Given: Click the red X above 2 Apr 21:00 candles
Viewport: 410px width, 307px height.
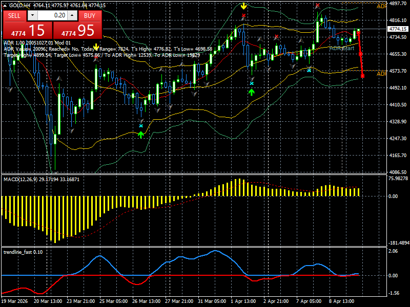Looking at the screenshot, I should [x=277, y=36].
